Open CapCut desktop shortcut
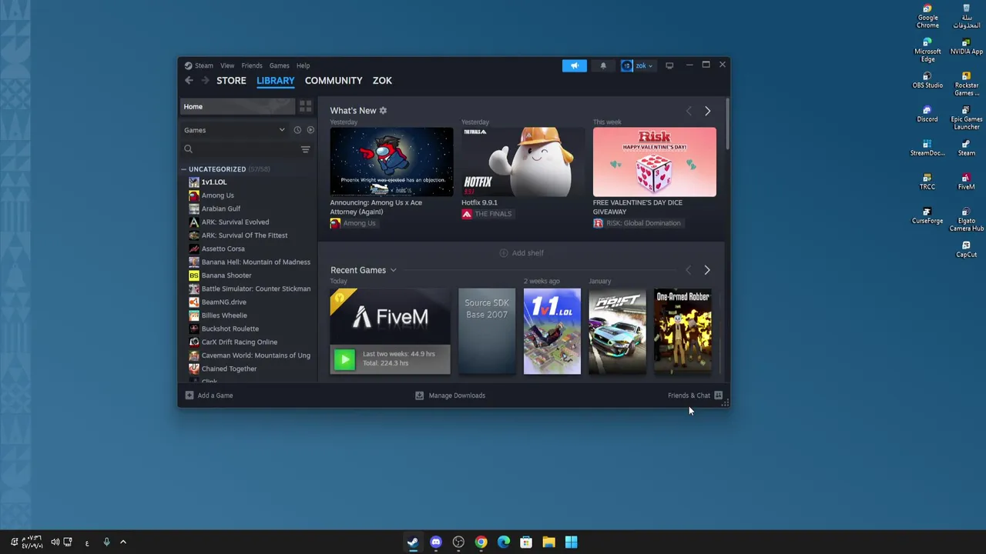986x554 pixels. (x=966, y=249)
